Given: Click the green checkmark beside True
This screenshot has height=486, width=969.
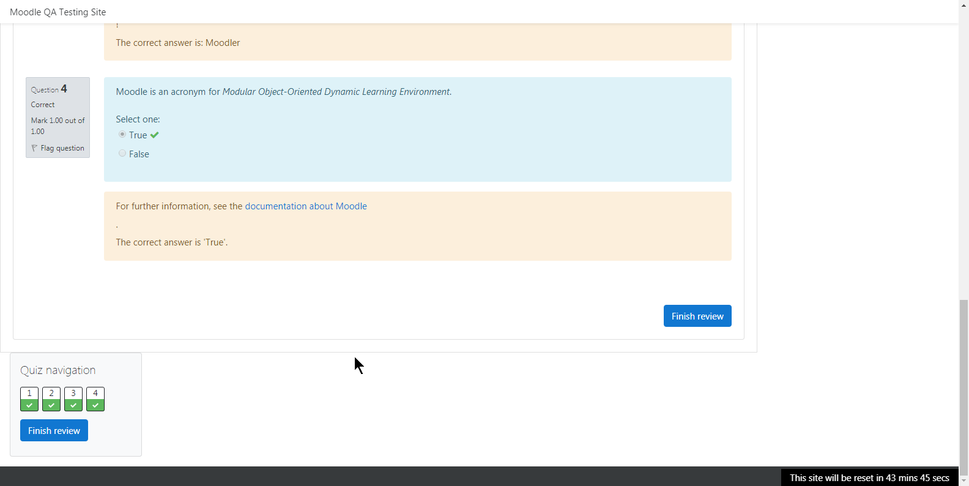Looking at the screenshot, I should tap(154, 135).
